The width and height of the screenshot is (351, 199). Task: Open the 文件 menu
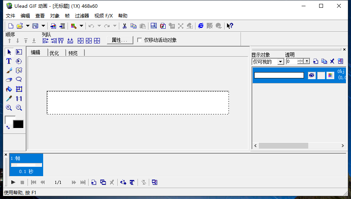tap(10, 16)
